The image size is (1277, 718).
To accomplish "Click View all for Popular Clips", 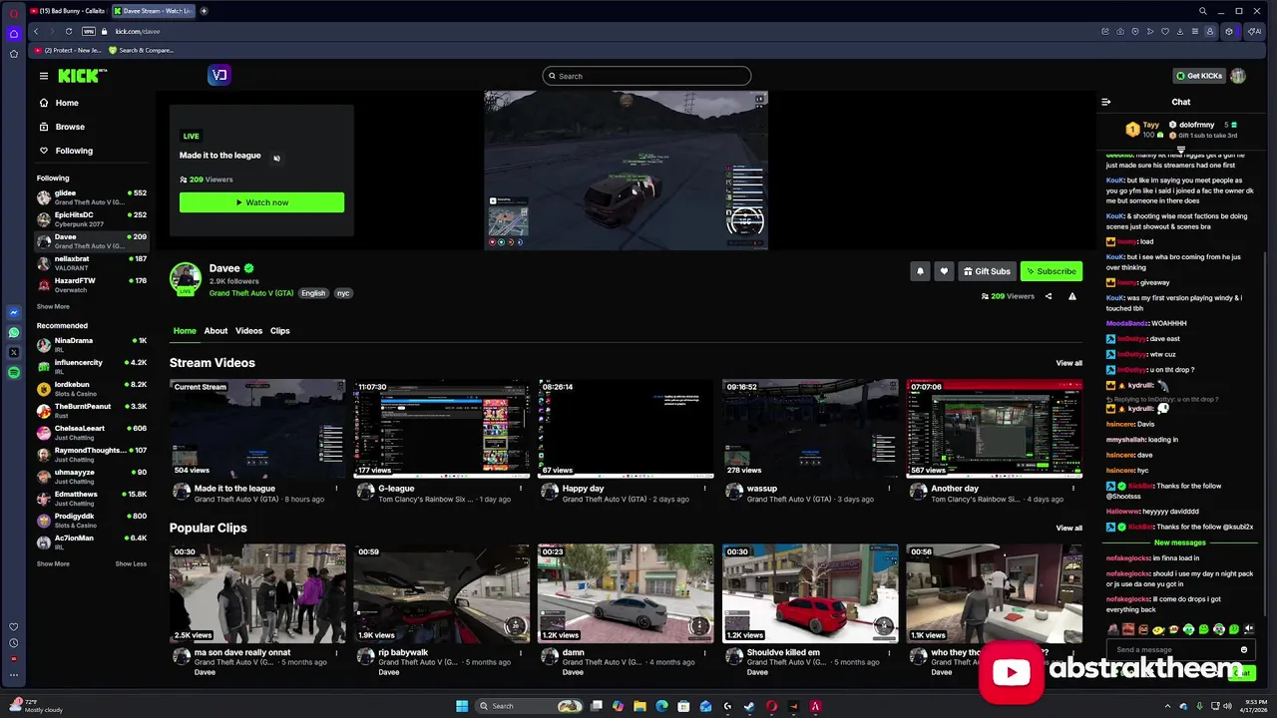I will [x=1068, y=528].
